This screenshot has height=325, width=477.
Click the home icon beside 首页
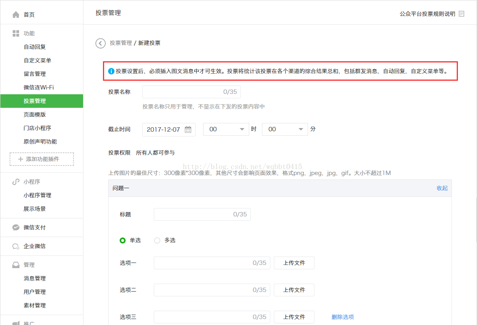click(x=16, y=15)
